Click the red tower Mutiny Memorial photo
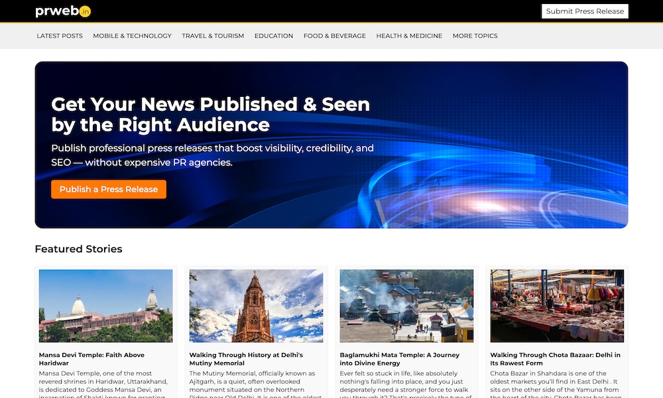Image resolution: width=663 pixels, height=398 pixels. point(256,306)
